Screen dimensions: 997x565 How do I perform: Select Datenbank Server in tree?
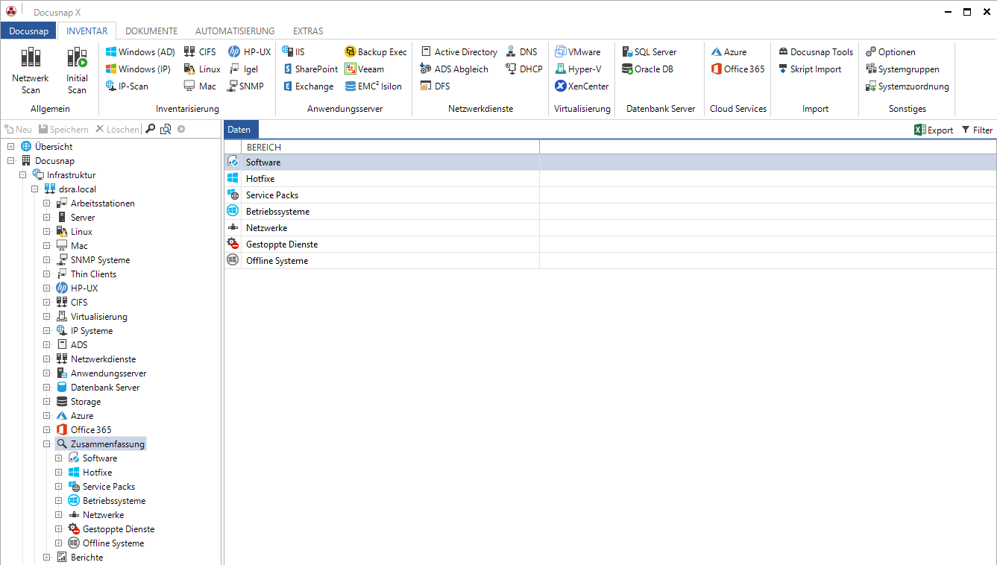coord(105,388)
